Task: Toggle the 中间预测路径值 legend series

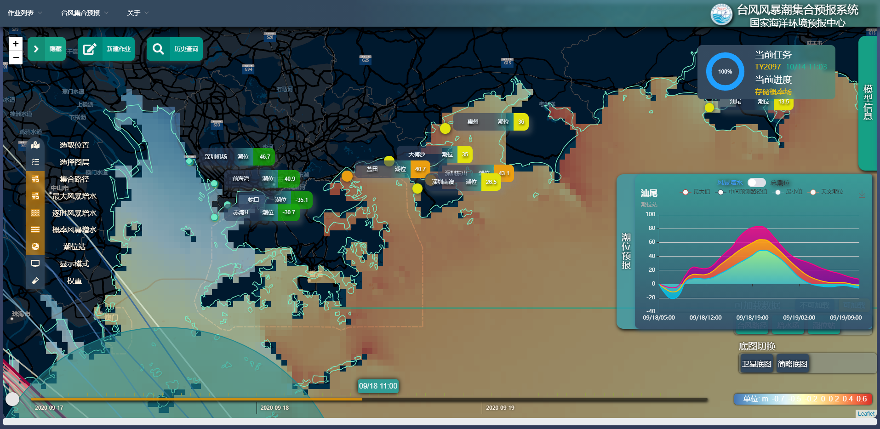Action: point(742,192)
